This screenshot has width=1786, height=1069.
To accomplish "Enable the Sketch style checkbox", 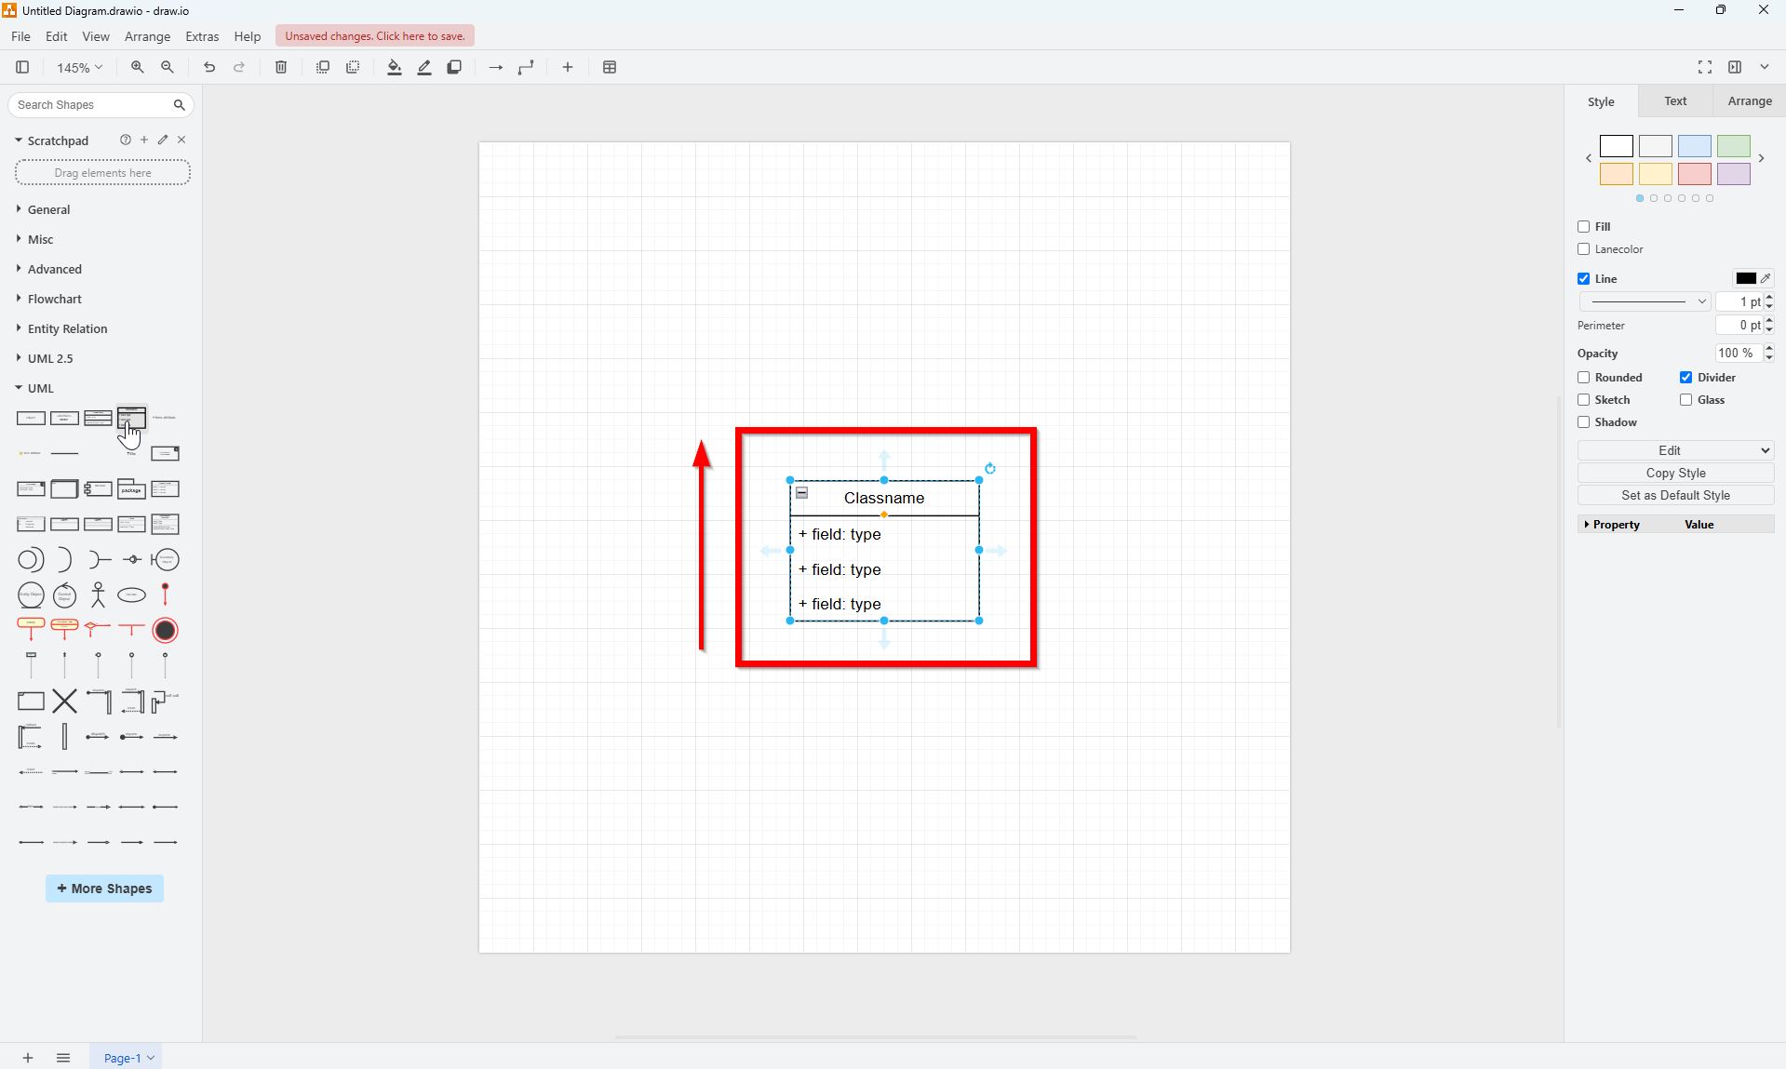I will point(1584,399).
